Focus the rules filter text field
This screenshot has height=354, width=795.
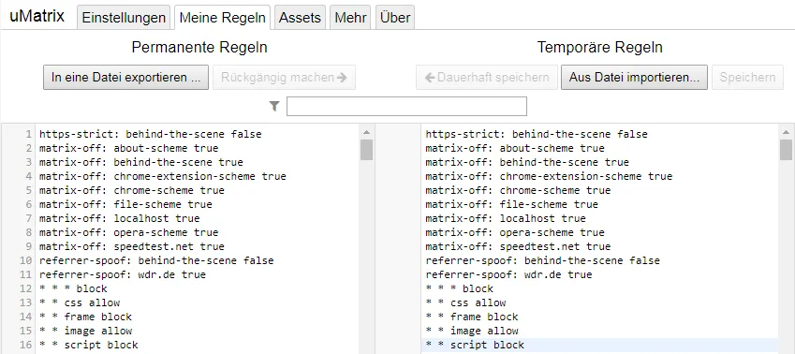(406, 107)
